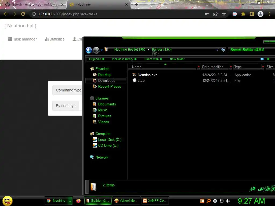275x206 pixels.
Task: Change Explorer view mode icon
Action: [x=262, y=59]
